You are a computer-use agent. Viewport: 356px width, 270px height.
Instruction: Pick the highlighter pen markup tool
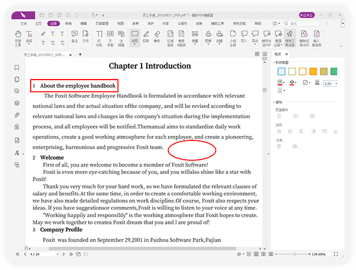click(43, 34)
